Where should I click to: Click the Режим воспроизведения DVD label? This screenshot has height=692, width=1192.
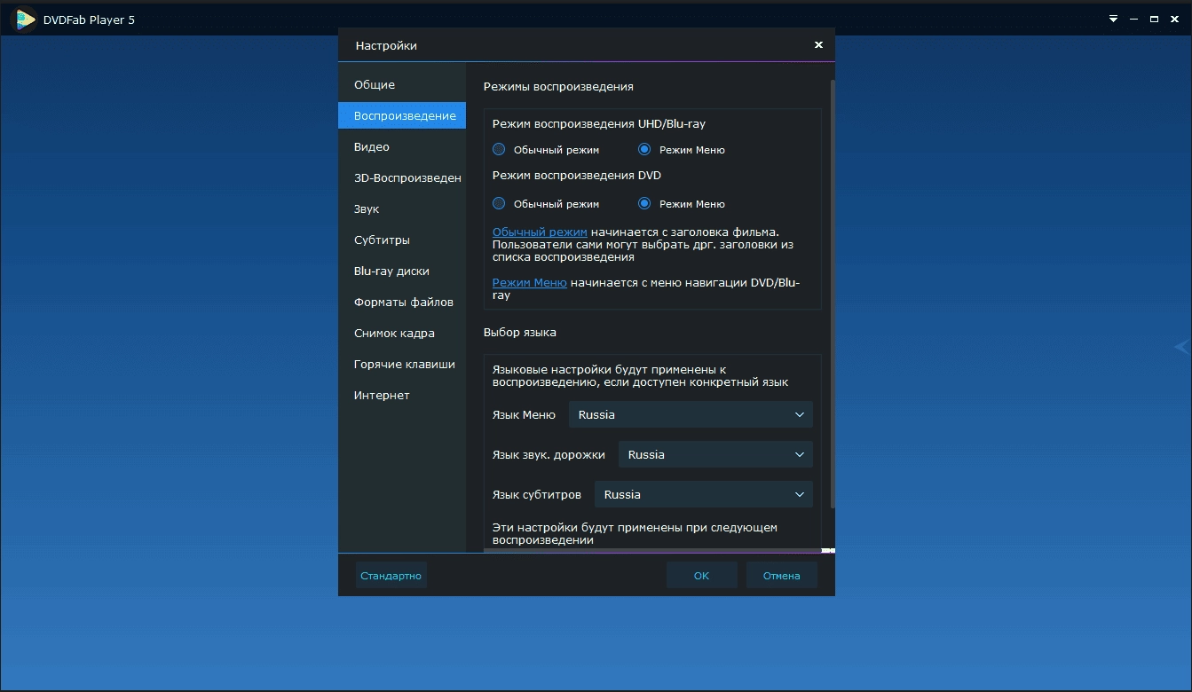point(577,176)
